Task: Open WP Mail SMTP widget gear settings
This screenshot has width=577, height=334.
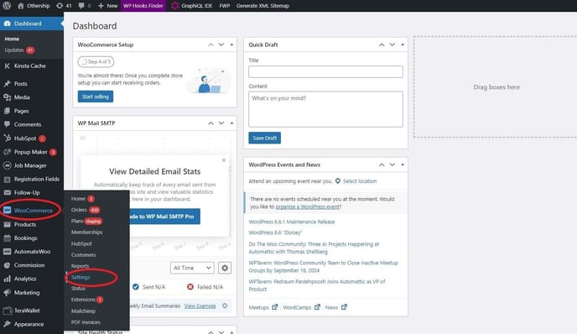Action: [225, 268]
